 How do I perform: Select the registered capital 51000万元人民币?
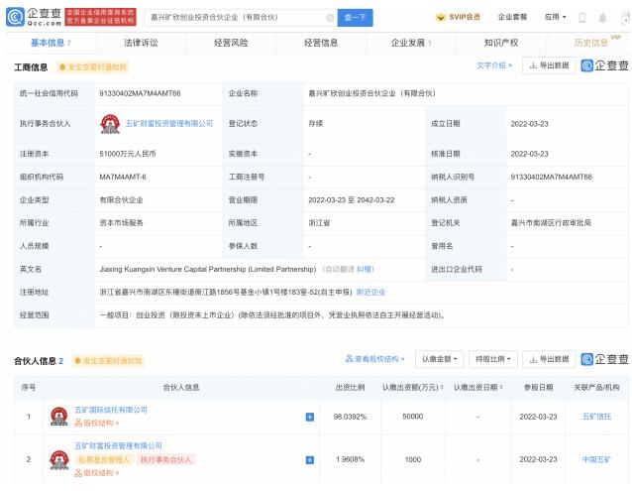tap(128, 154)
